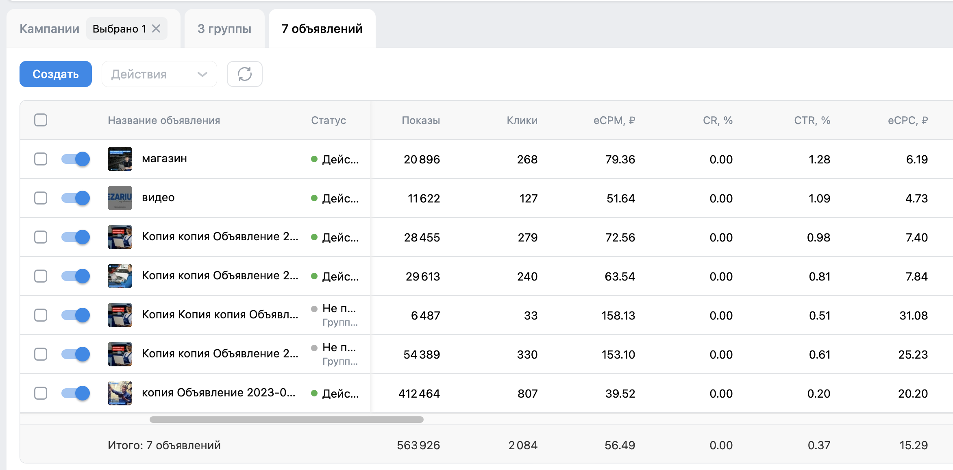
Task: Switch to the 3 группы tab
Action: coord(224,28)
